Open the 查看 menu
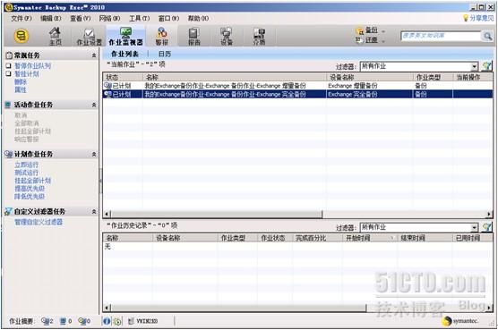Image resolution: width=498 pixels, height=330 pixels. tap(80, 19)
